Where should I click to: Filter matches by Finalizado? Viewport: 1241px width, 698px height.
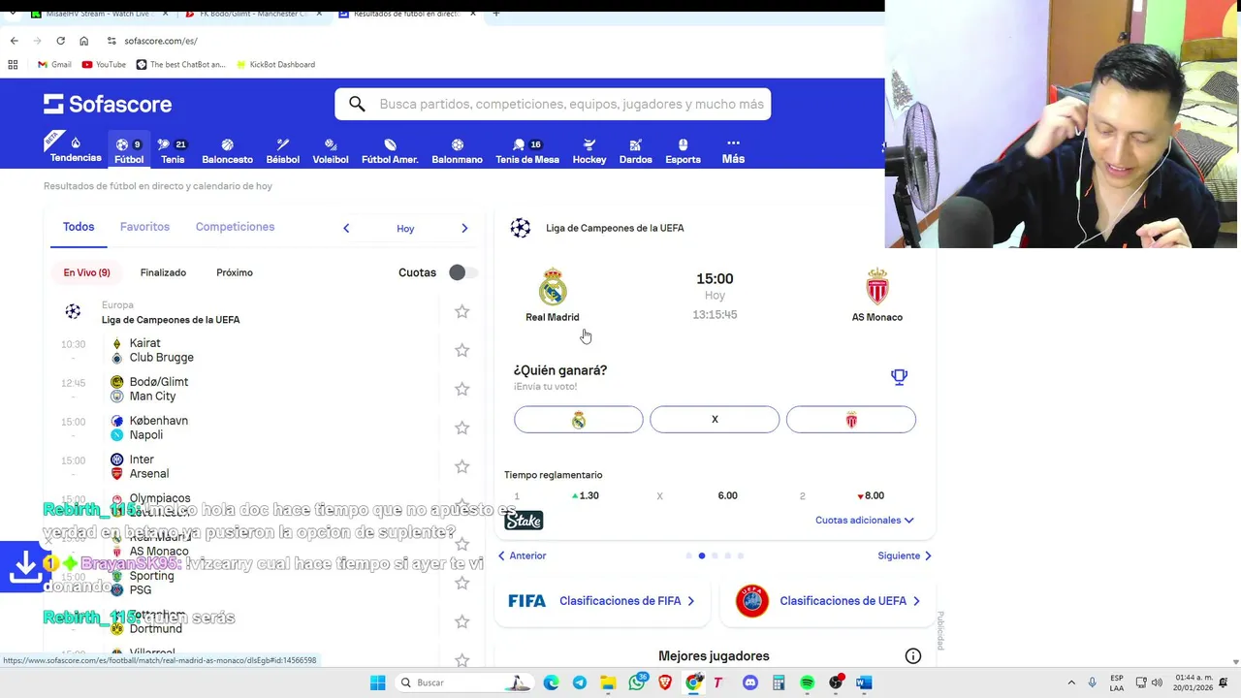[x=163, y=272]
